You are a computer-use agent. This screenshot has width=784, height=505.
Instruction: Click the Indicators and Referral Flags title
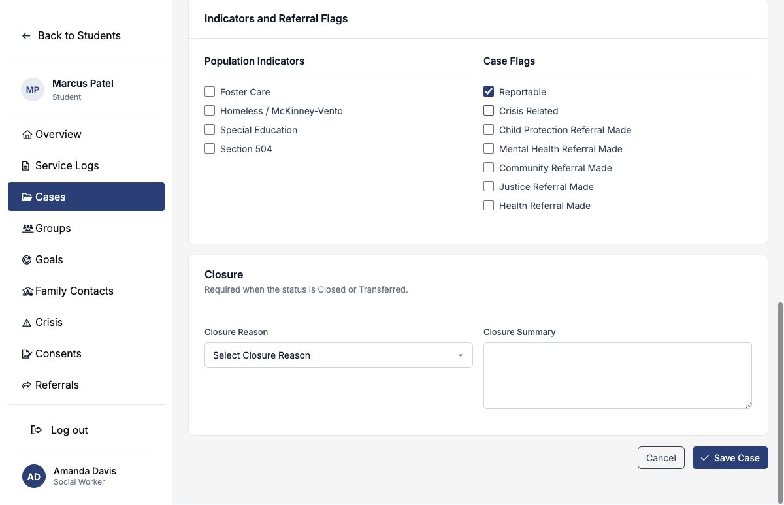coord(276,19)
